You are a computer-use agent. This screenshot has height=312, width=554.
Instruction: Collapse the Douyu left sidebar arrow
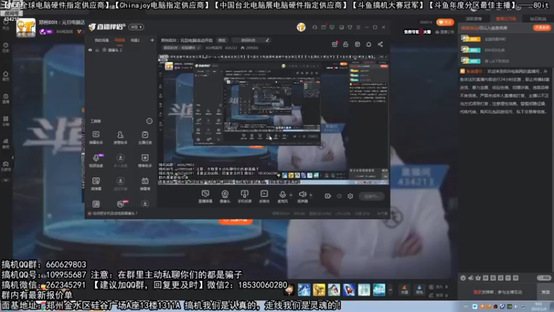point(12,157)
